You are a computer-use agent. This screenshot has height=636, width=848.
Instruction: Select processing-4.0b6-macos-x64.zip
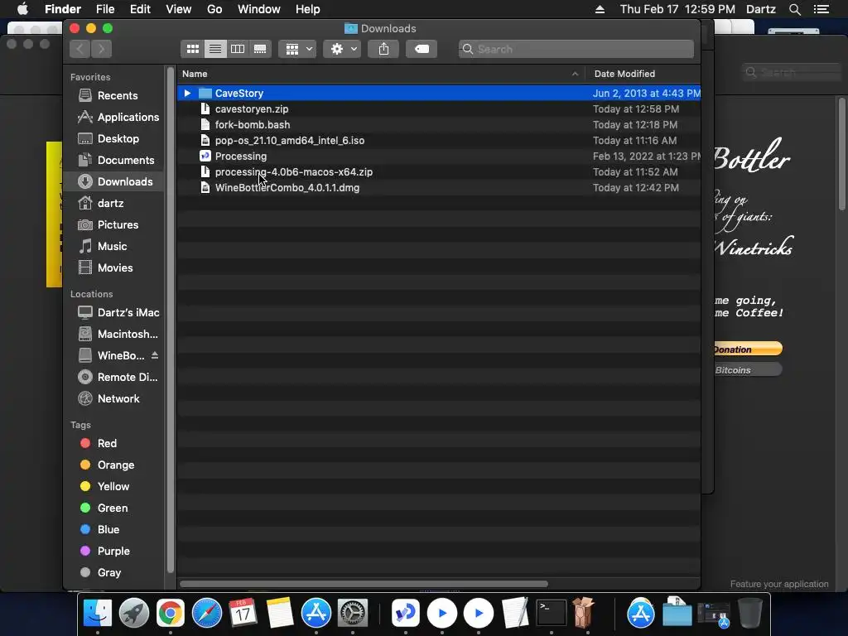[x=439, y=171]
